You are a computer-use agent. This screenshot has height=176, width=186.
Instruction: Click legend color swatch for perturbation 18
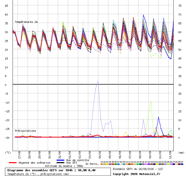(149, 164)
